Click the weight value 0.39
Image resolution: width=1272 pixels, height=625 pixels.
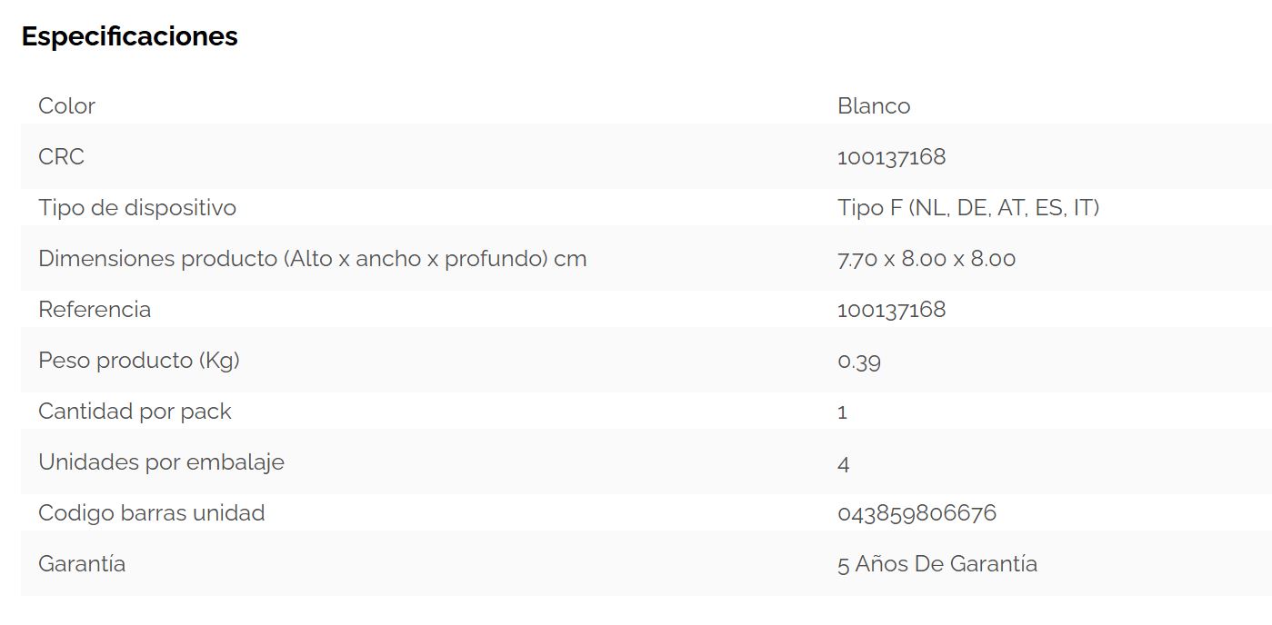pos(859,362)
